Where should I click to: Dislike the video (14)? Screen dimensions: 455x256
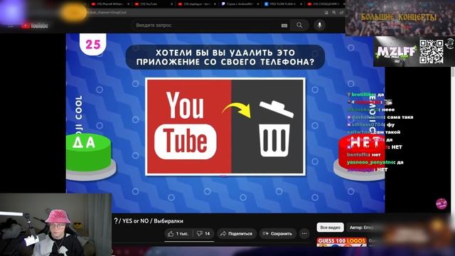pos(203,234)
